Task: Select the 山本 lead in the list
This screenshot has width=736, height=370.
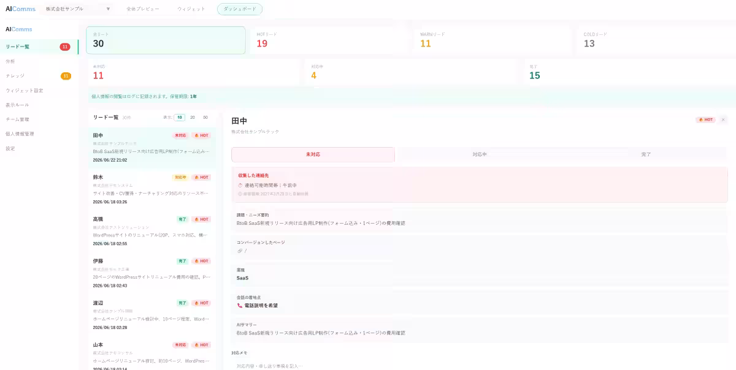Action: tap(151, 354)
